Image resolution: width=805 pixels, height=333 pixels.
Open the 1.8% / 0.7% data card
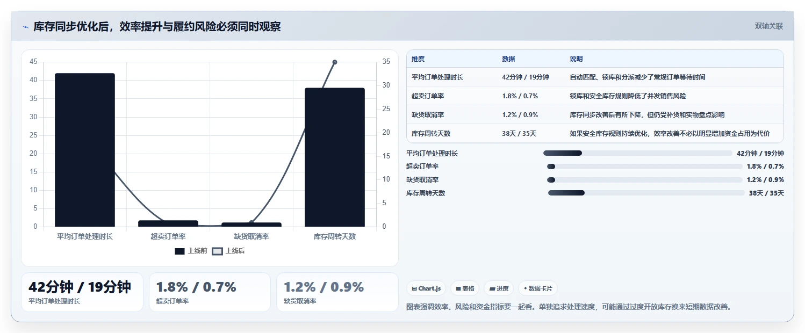pyautogui.click(x=210, y=292)
